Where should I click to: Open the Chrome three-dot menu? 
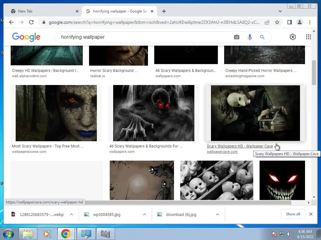tap(310, 22)
